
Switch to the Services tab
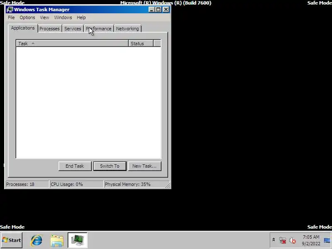tap(73, 29)
